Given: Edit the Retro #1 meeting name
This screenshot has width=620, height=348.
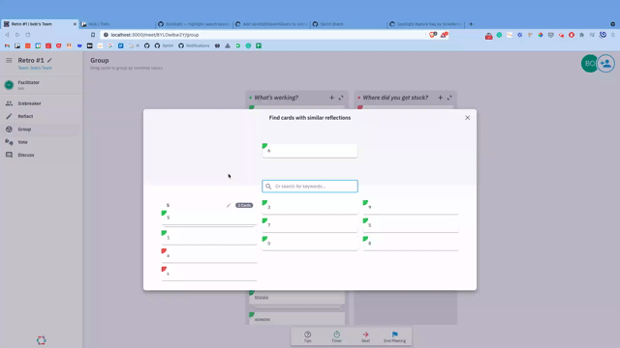Looking at the screenshot, I should pyautogui.click(x=49, y=60).
